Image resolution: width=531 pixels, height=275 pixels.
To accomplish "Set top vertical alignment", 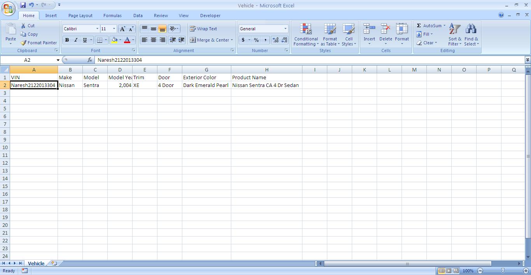I will click(x=144, y=29).
